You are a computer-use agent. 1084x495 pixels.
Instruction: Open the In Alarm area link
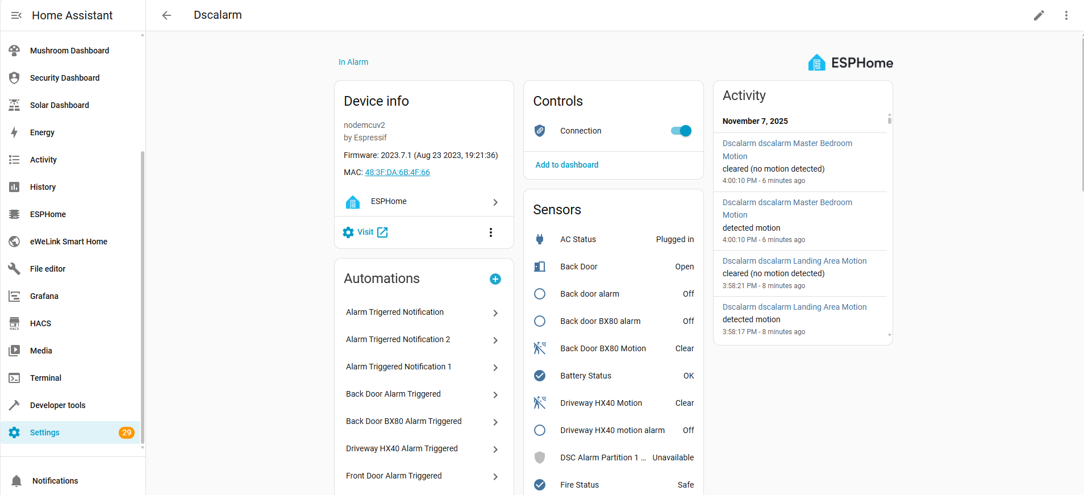353,62
